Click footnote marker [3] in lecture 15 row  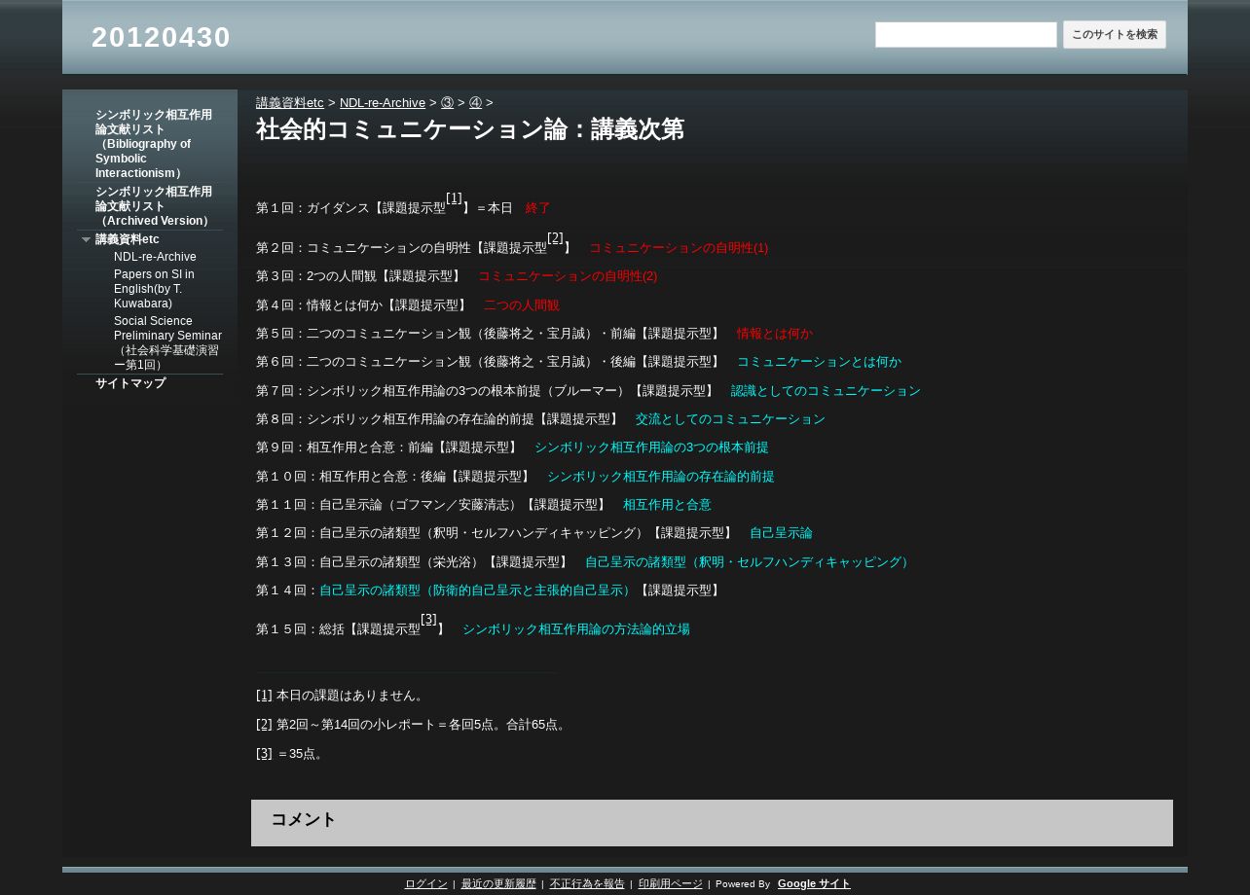[x=428, y=620]
